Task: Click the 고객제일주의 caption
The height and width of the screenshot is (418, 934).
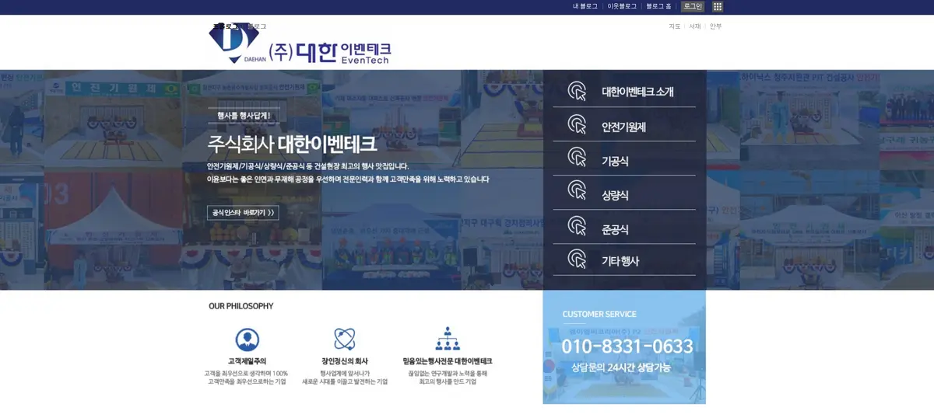Action: pyautogui.click(x=247, y=361)
